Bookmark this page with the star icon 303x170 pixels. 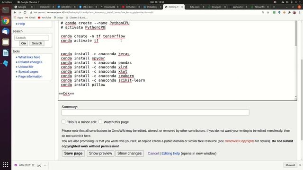coord(268,13)
